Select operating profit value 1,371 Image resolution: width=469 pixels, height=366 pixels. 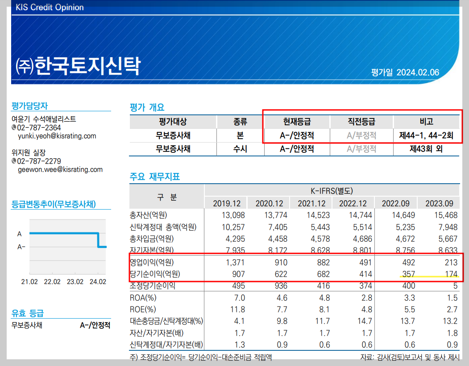[235, 262]
